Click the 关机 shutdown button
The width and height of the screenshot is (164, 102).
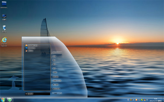(x=56, y=94)
